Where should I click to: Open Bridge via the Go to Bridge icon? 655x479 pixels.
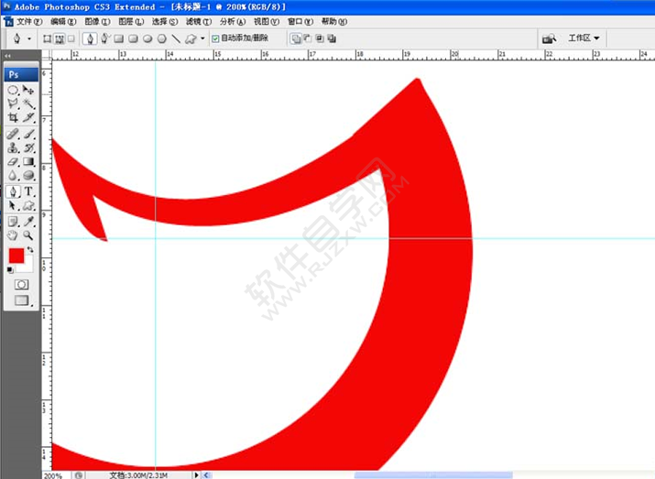point(549,38)
